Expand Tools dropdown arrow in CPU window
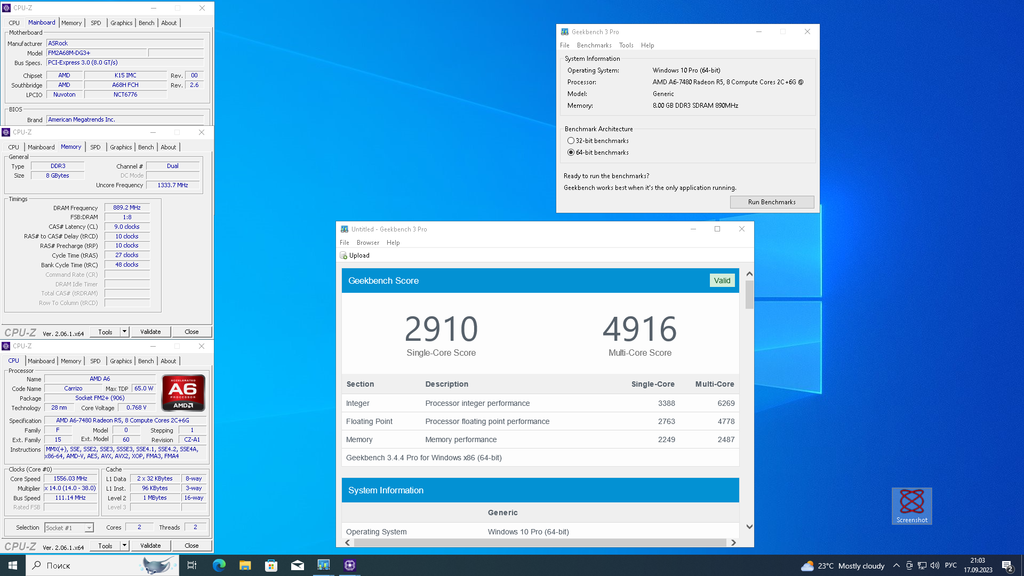The image size is (1024, 576). click(124, 546)
